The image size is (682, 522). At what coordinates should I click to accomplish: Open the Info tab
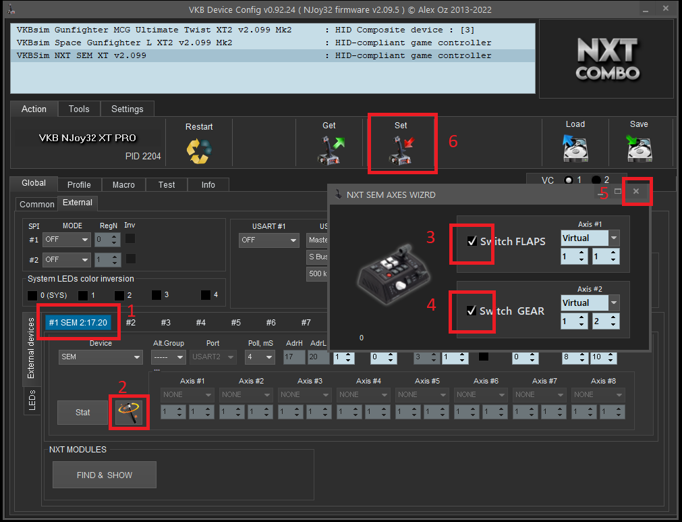click(208, 184)
